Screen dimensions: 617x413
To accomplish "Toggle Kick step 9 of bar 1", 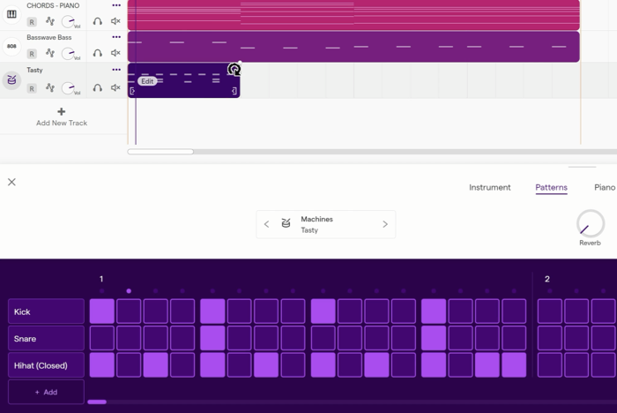I will point(323,312).
